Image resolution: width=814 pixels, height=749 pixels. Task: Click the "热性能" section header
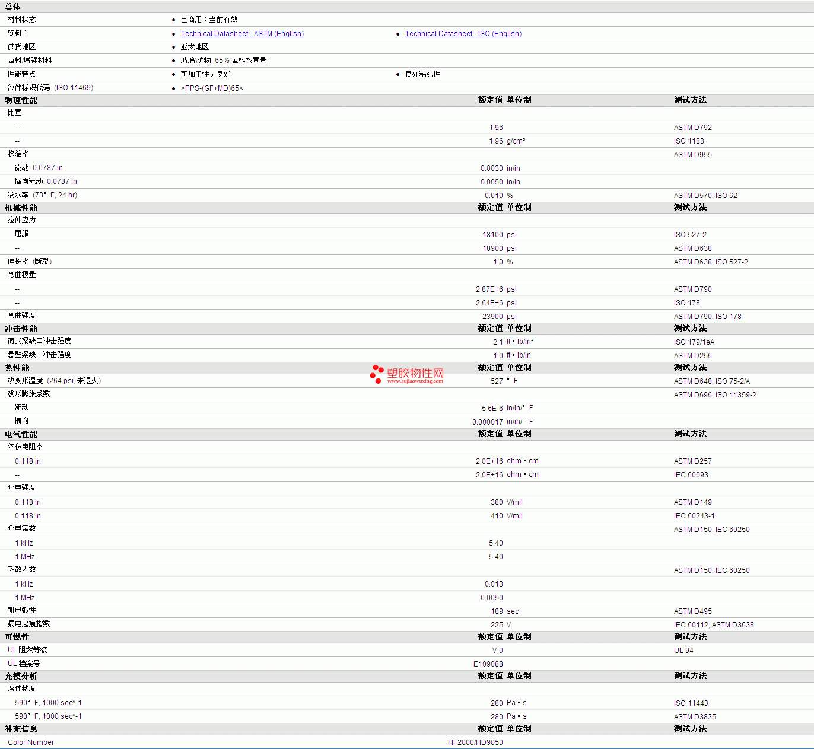[x=17, y=368]
